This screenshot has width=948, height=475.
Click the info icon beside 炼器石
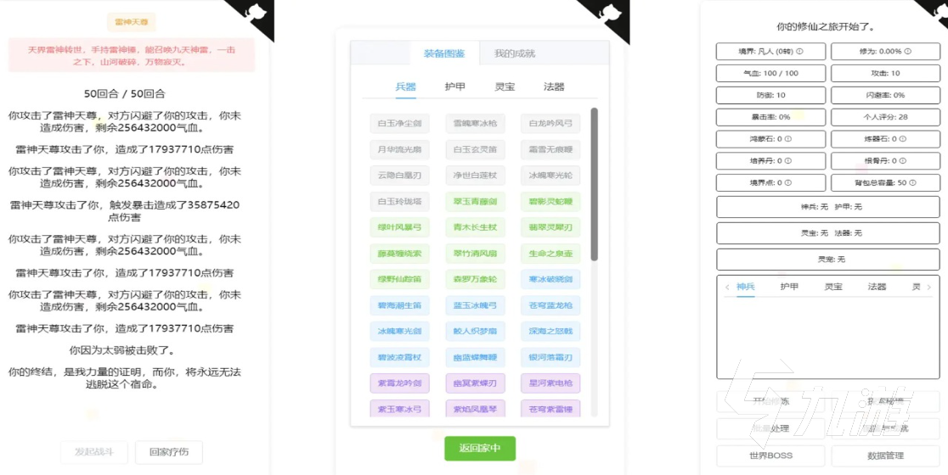[x=904, y=138]
